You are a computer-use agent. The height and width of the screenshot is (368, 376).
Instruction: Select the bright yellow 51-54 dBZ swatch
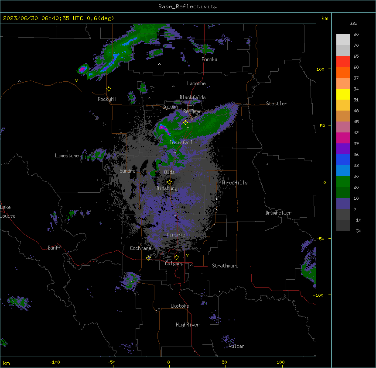[343, 94]
